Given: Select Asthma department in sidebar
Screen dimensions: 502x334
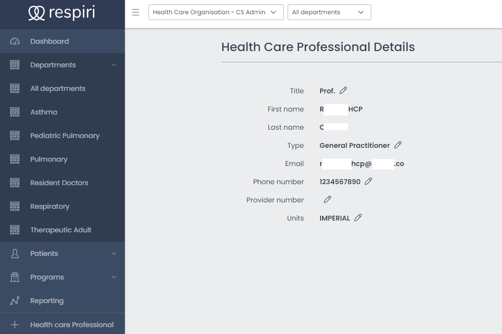Looking at the screenshot, I should pyautogui.click(x=44, y=112).
